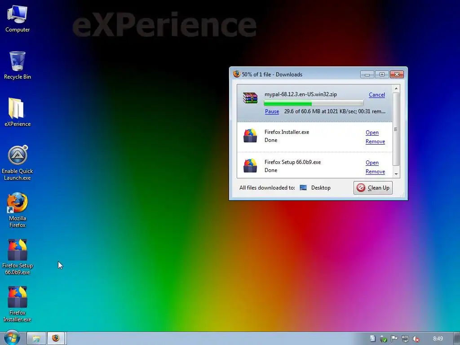Image resolution: width=460 pixels, height=345 pixels.
Task: Click the Show Desktop strip in the taskbar
Action: (x=457, y=338)
